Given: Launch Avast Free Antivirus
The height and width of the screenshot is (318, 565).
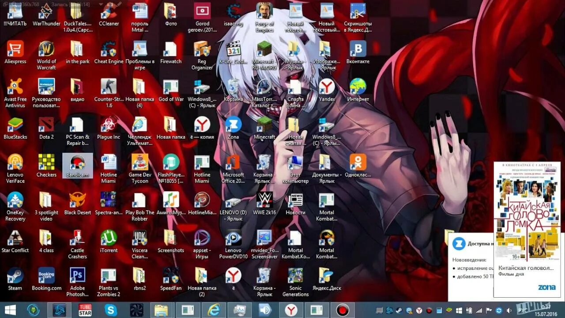Looking at the screenshot, I should [x=15, y=93].
